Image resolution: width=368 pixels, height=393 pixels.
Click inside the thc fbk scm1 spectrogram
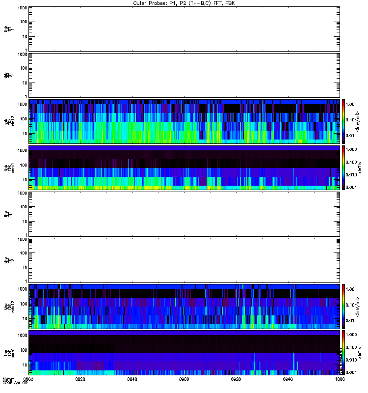tap(184, 353)
